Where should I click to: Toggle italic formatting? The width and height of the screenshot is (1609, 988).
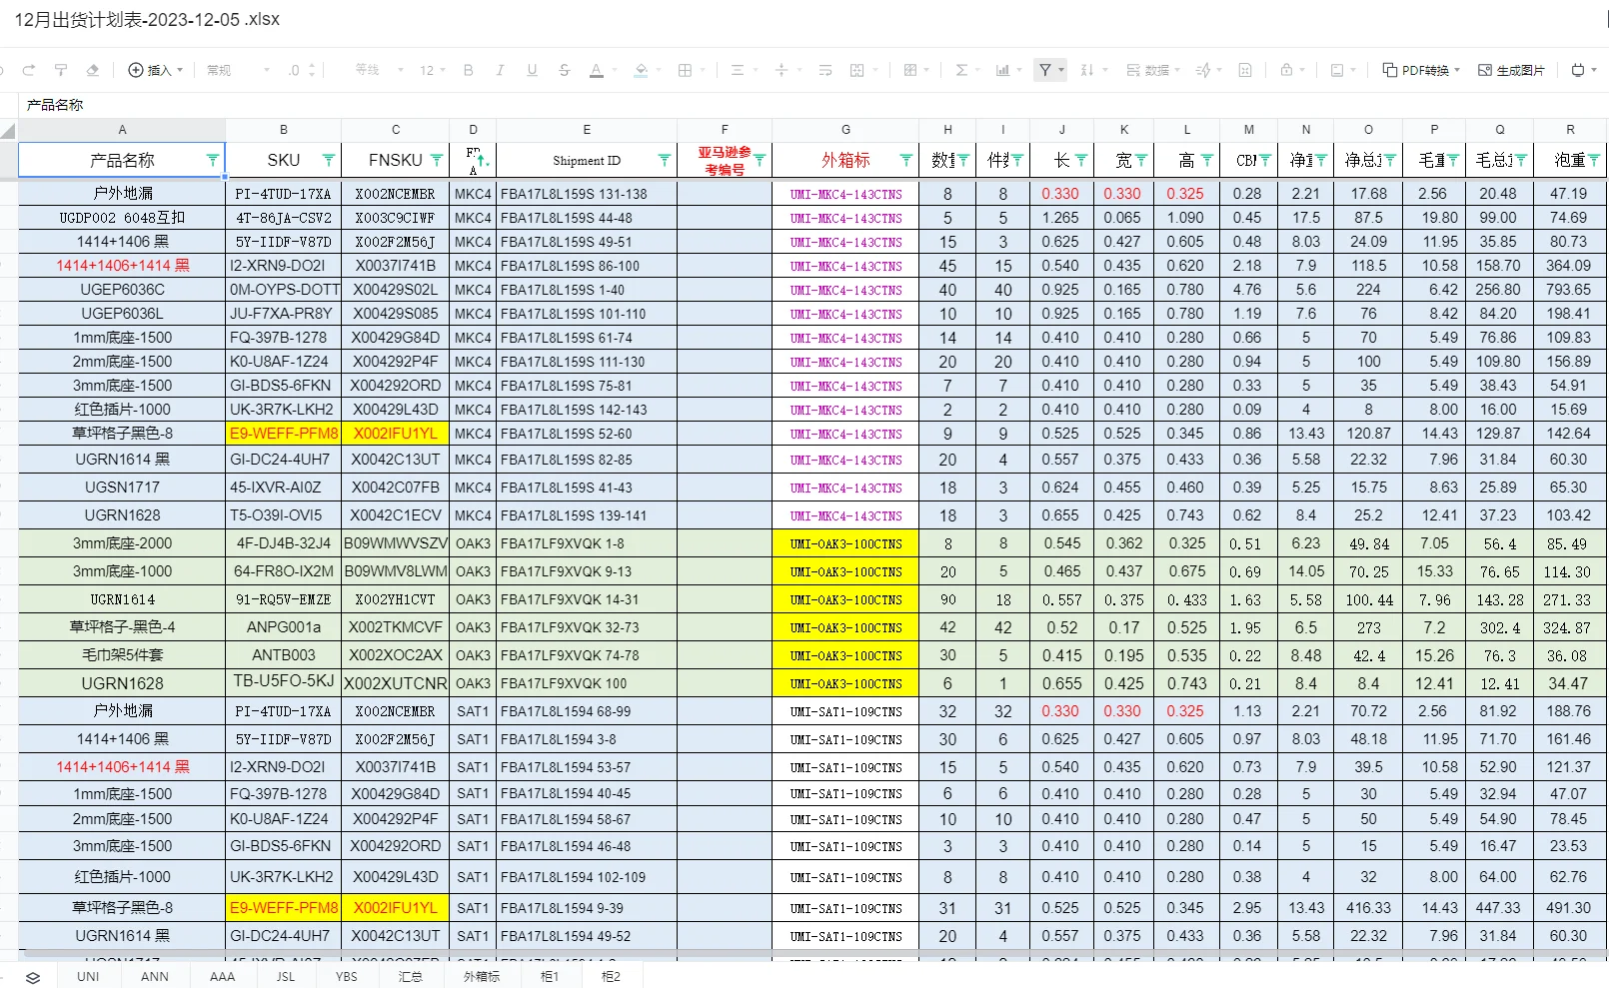(500, 70)
